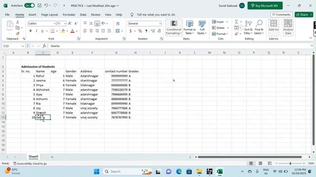Click the Insert Function fx icon
The width and height of the screenshot is (316, 177).
[44, 46]
